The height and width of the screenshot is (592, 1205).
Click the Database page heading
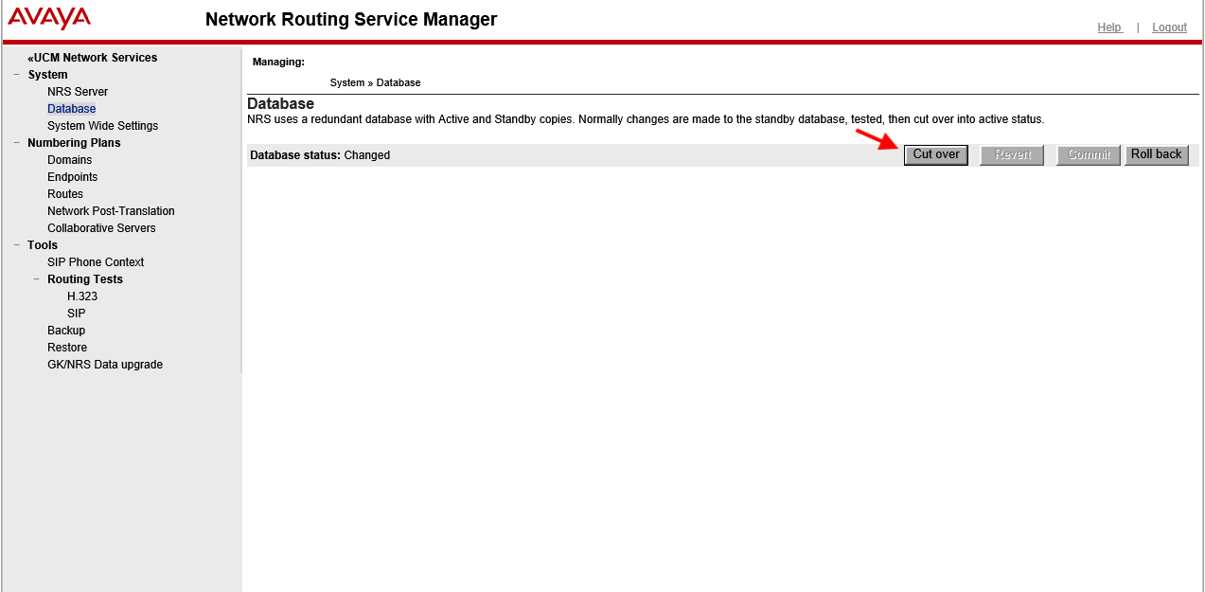[x=280, y=103]
